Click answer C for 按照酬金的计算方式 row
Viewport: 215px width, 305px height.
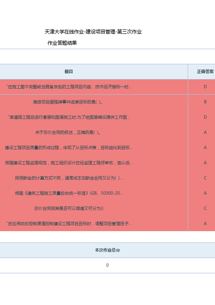205,178
